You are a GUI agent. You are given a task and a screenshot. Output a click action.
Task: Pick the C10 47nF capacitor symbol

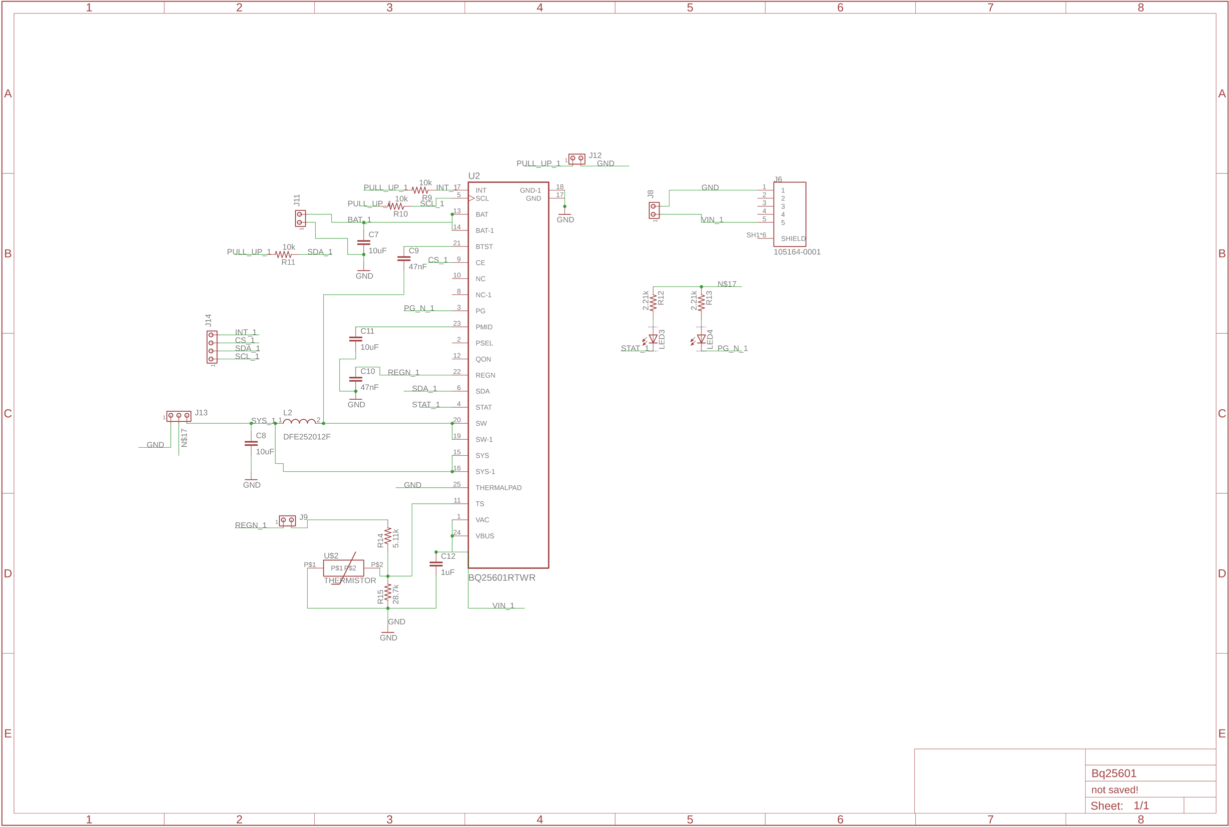[356, 379]
